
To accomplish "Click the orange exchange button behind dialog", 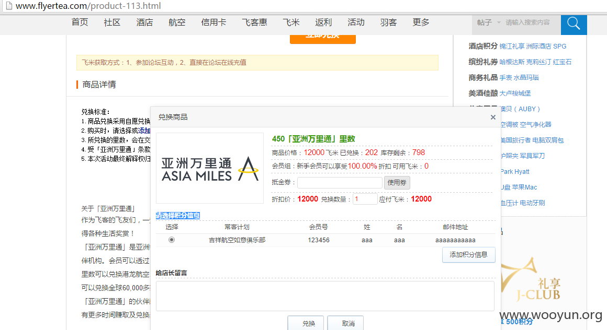I will pyautogui.click(x=323, y=39).
